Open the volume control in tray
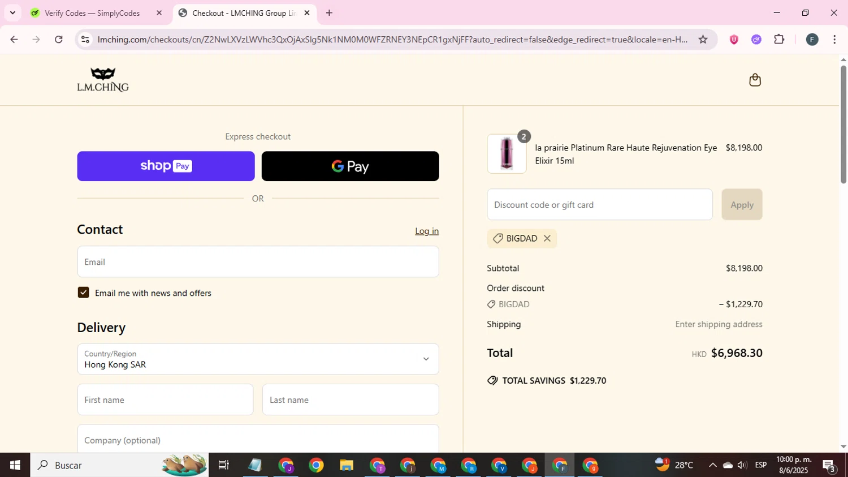The height and width of the screenshot is (477, 848). pyautogui.click(x=742, y=465)
